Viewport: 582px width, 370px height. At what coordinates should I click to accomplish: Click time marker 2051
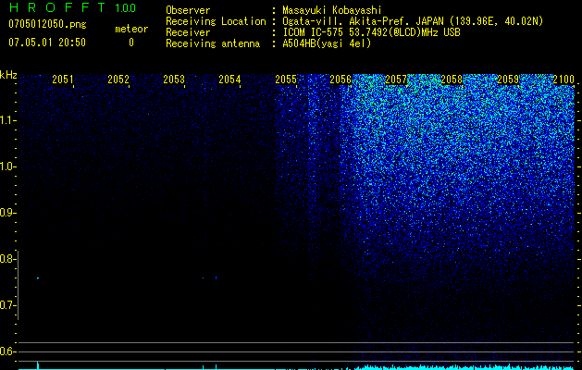click(x=63, y=80)
